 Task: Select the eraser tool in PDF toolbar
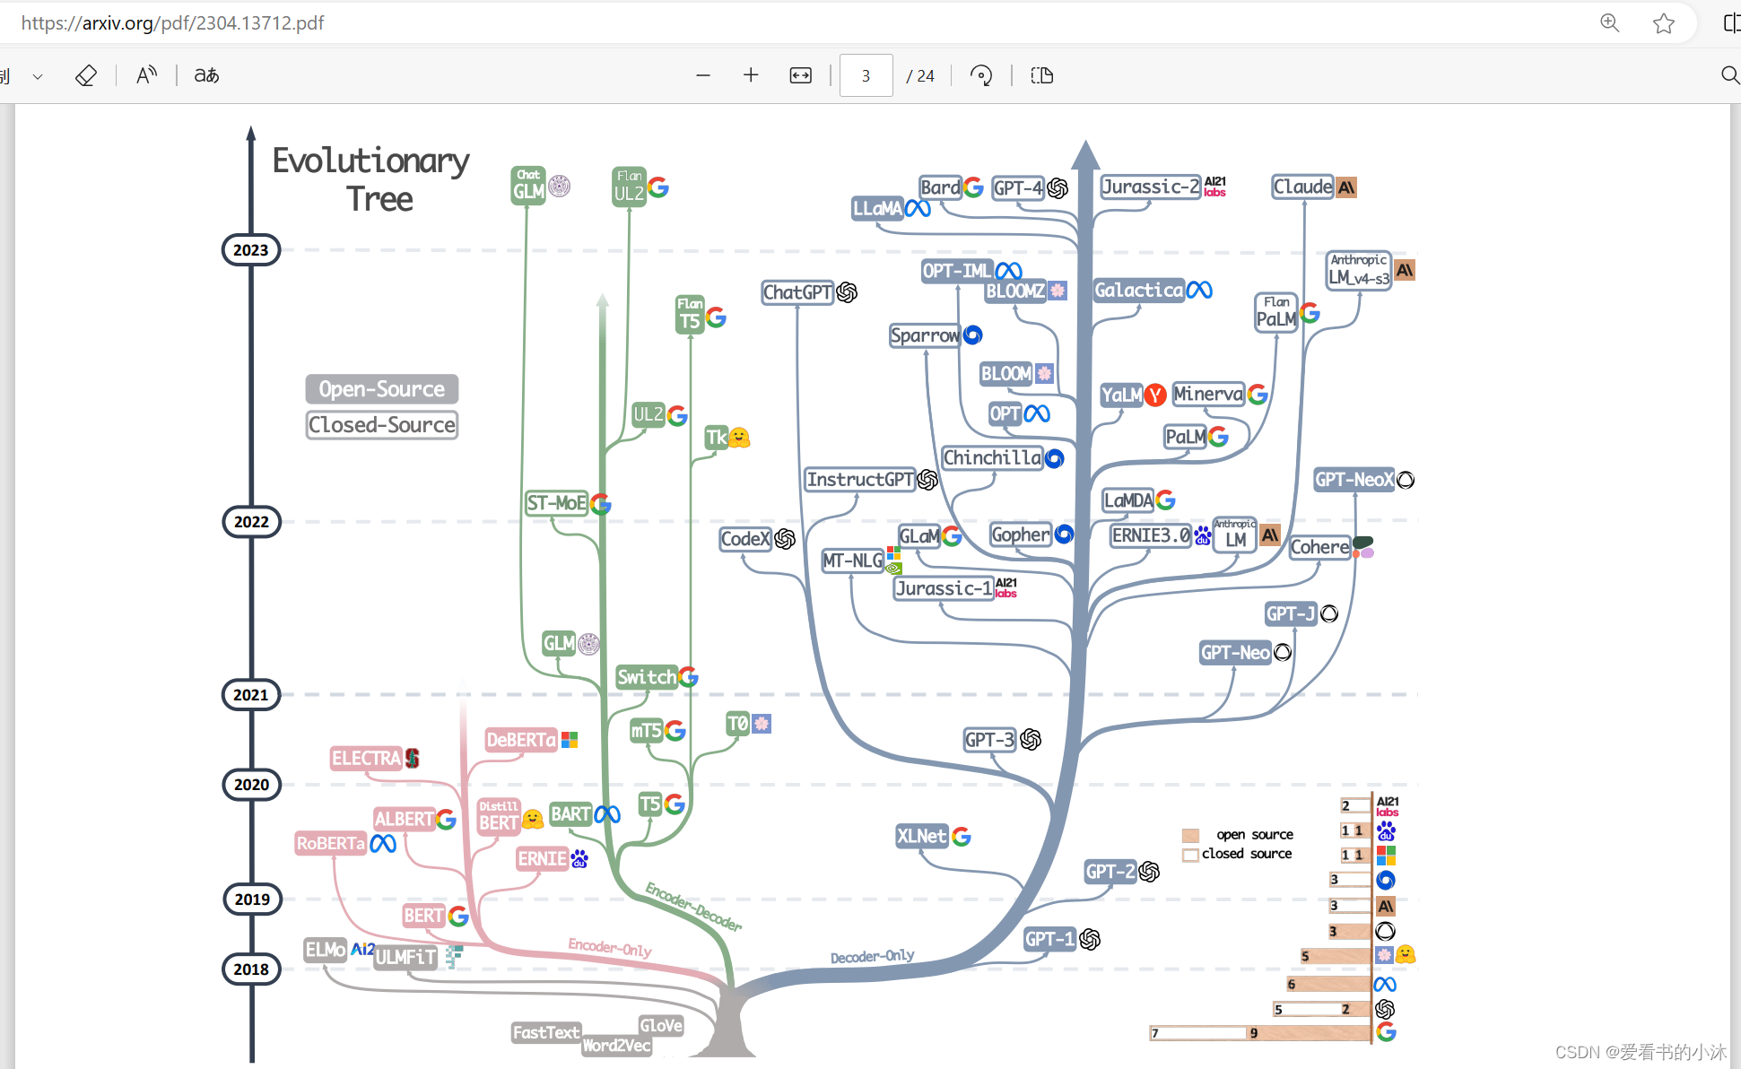pyautogui.click(x=85, y=75)
